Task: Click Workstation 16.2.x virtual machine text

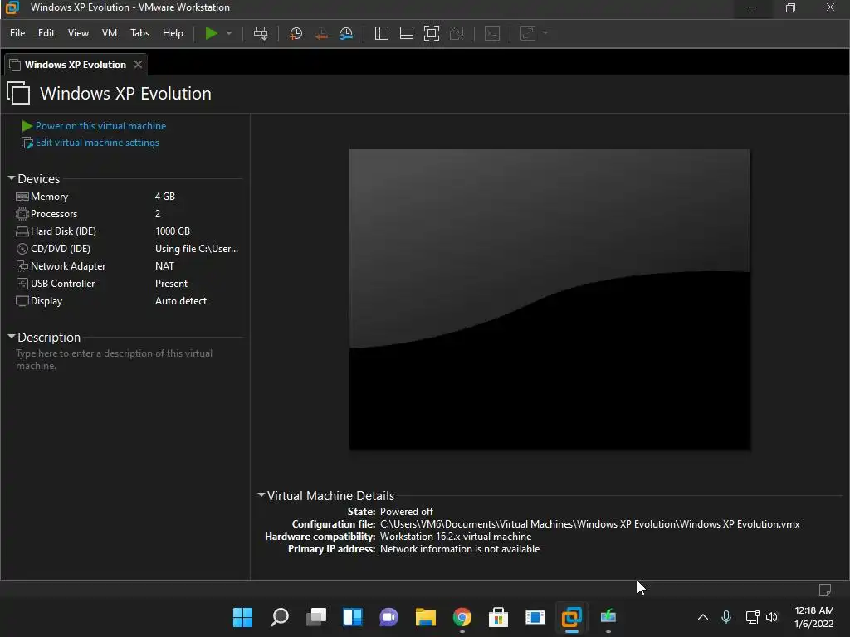Action: 456,537
